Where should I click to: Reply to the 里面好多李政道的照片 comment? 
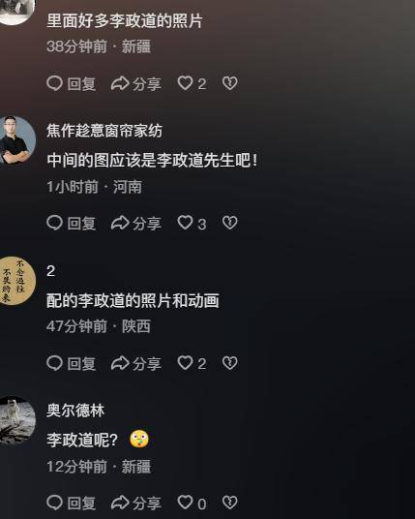72,83
